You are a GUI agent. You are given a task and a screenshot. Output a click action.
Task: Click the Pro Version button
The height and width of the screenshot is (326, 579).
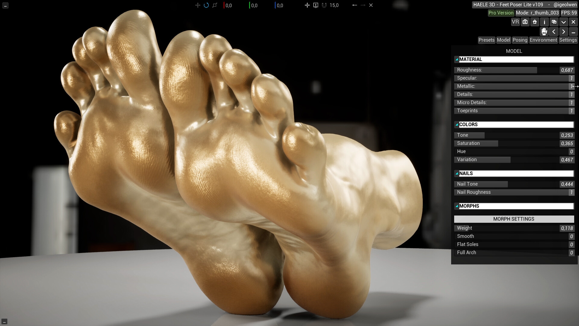click(501, 13)
